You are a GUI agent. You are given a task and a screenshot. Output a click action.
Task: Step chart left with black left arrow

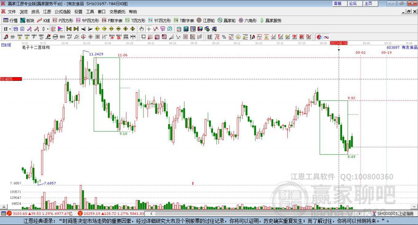click(83, 29)
